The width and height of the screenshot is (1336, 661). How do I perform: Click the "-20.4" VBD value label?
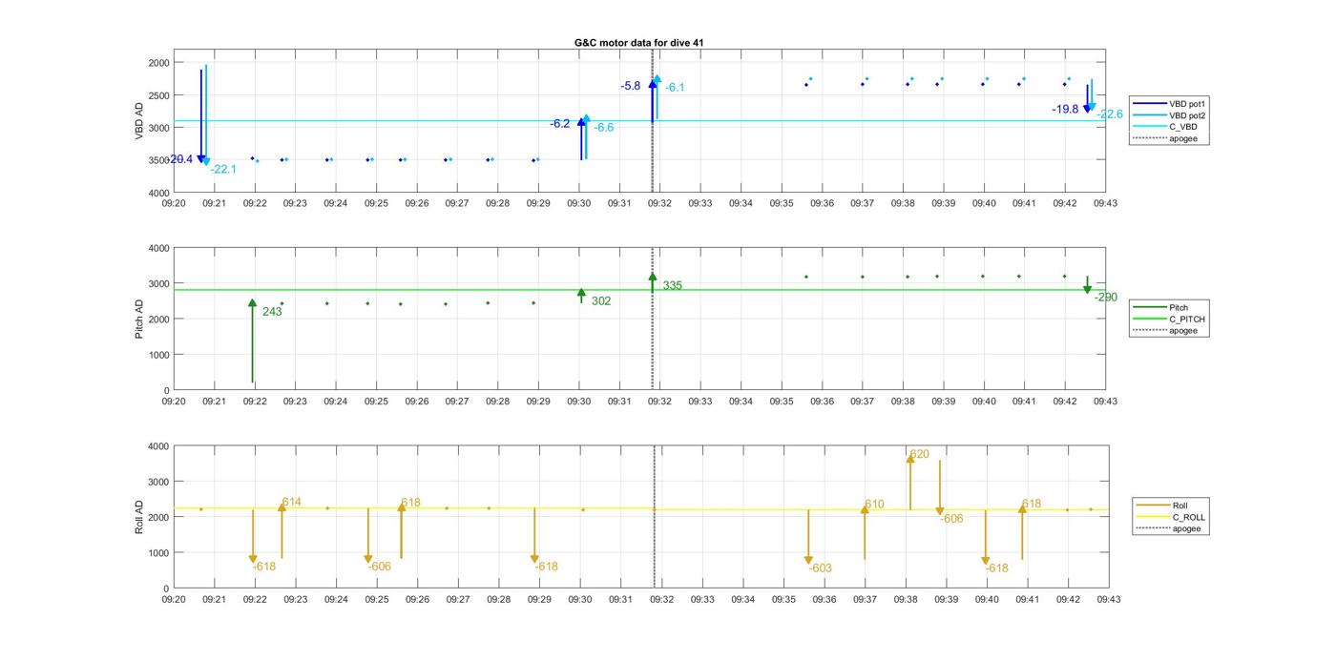(180, 159)
